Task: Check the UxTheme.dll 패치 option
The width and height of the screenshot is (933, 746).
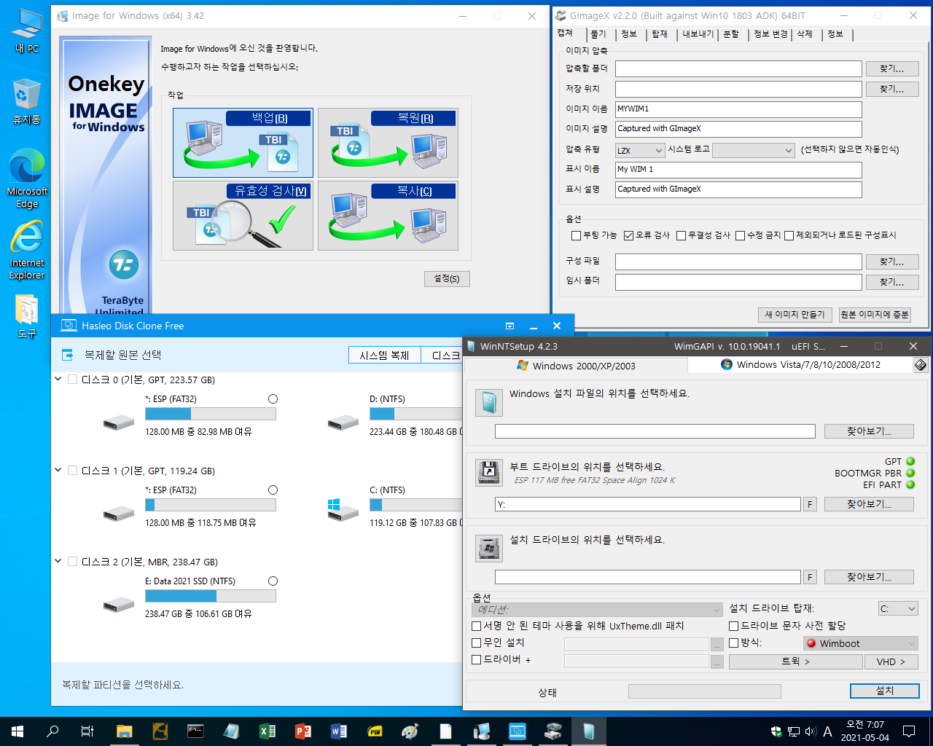Action: (x=476, y=626)
